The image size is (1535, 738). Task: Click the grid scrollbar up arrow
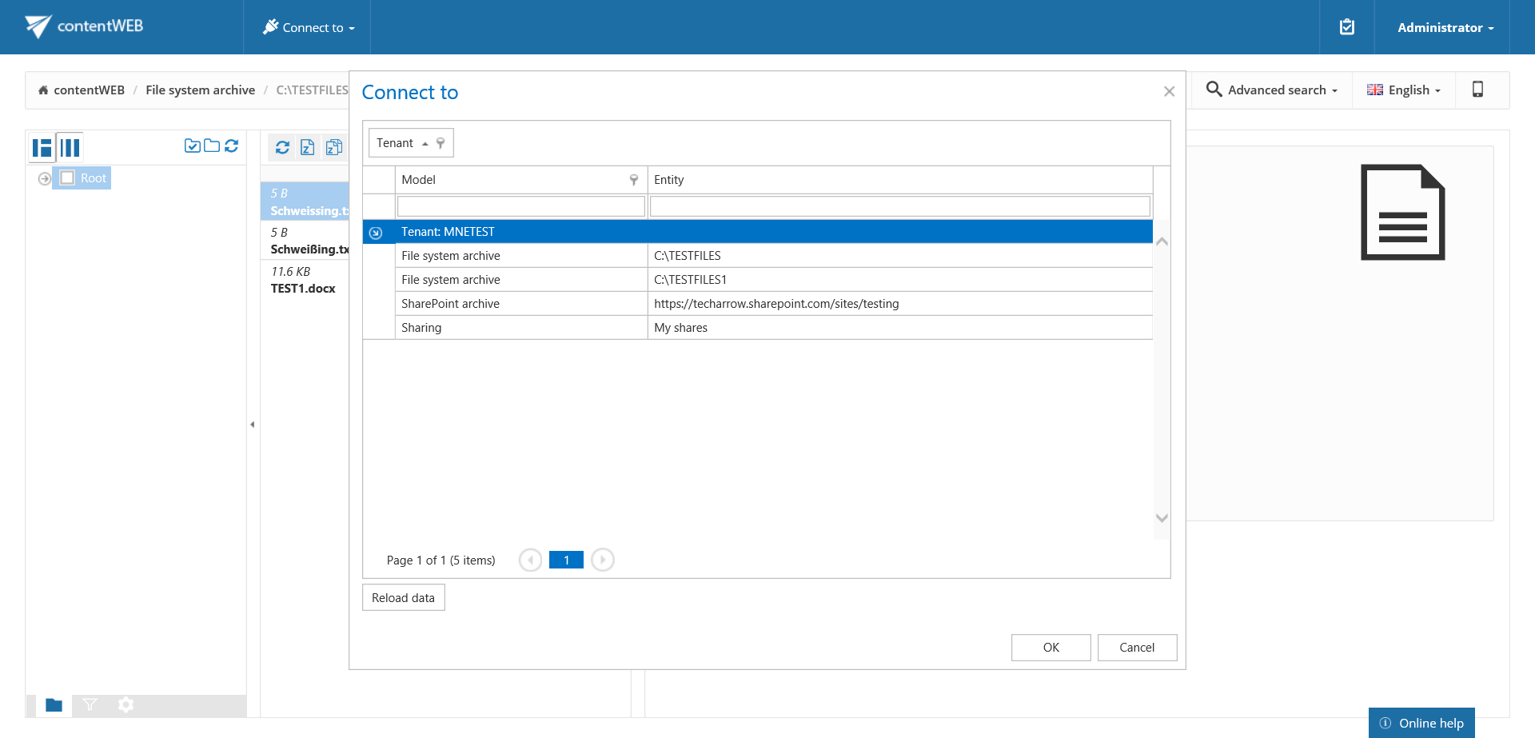tap(1162, 241)
